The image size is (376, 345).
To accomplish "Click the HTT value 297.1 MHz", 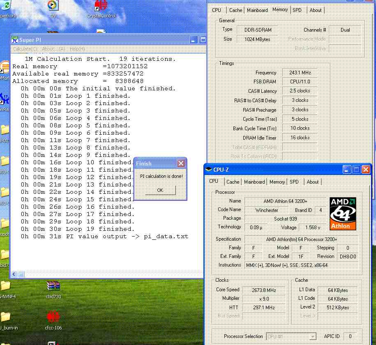I will point(264,307).
